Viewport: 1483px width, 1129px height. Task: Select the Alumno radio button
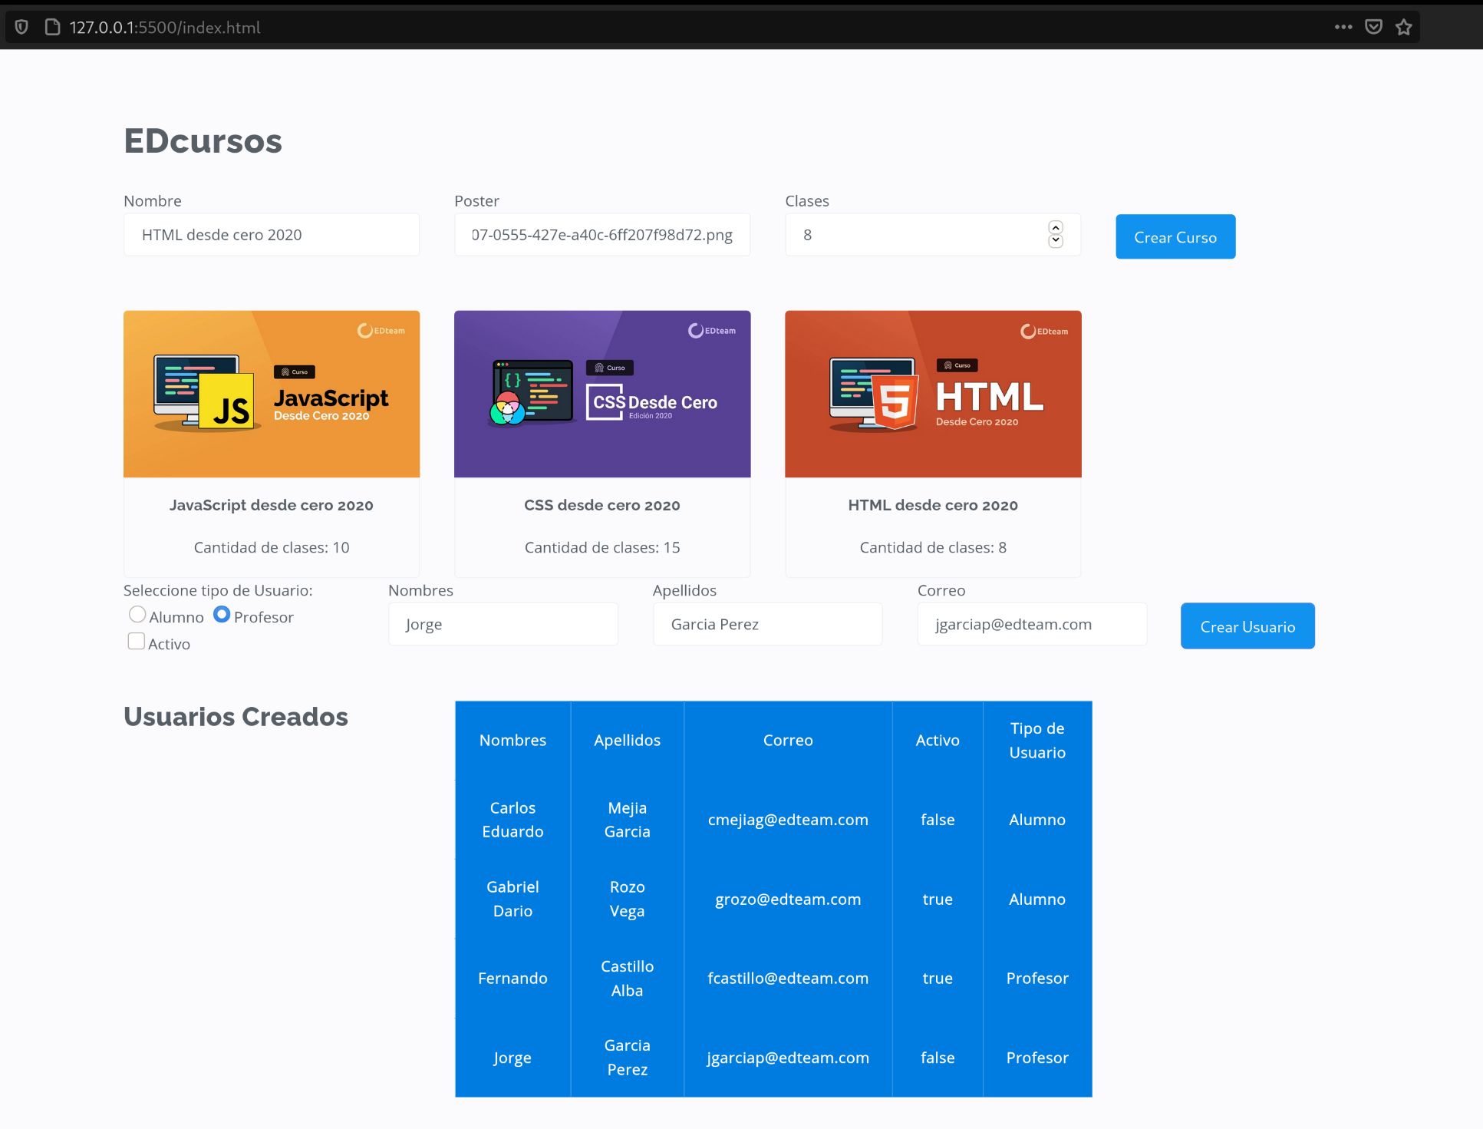(137, 614)
